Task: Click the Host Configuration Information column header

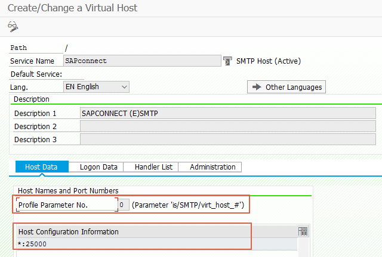Action: pyautogui.click(x=157, y=232)
